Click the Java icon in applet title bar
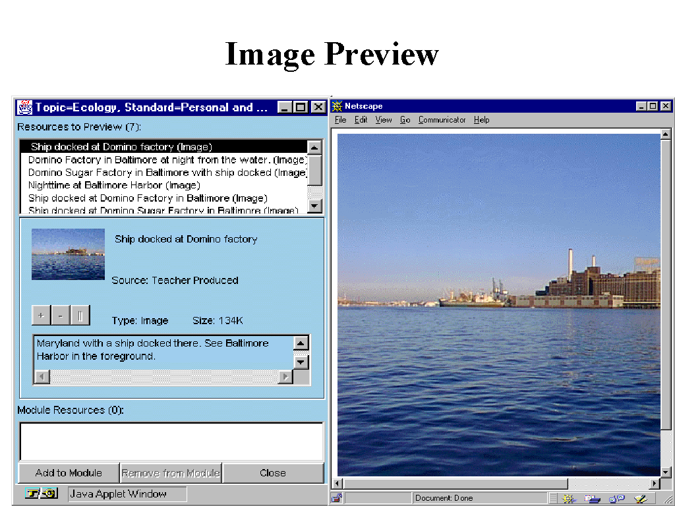 coord(25,107)
